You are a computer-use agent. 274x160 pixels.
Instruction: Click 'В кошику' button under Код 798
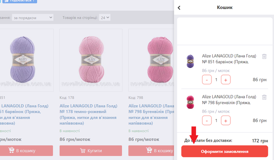[x=151, y=151]
